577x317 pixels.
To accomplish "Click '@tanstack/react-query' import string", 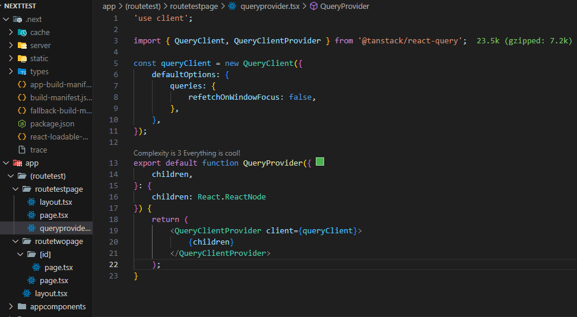I will click(410, 41).
